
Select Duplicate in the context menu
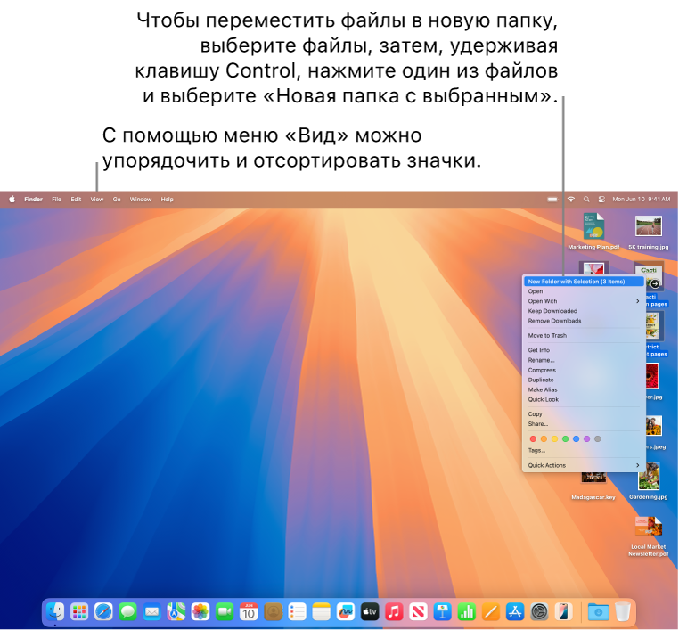tap(584, 380)
